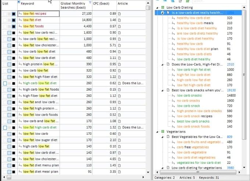Collapse 'Best low carb snacks when you'...' node
Image resolution: width=250 pixels, height=181 pixels.
pos(162,91)
